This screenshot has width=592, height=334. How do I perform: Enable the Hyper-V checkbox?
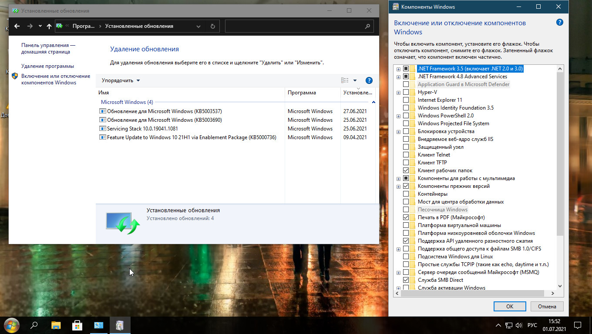406,92
